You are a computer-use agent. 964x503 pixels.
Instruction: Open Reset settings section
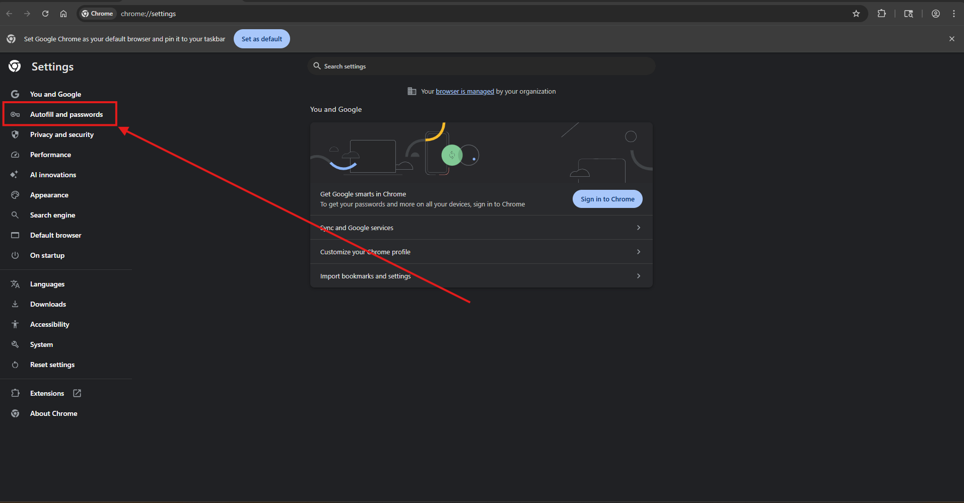pyautogui.click(x=52, y=365)
